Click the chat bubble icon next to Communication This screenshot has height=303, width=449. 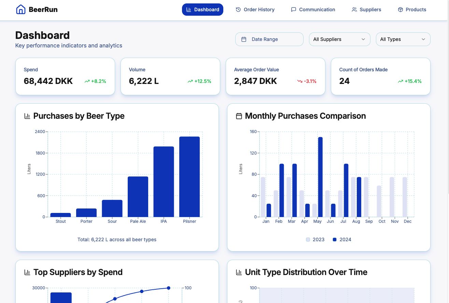tap(293, 10)
